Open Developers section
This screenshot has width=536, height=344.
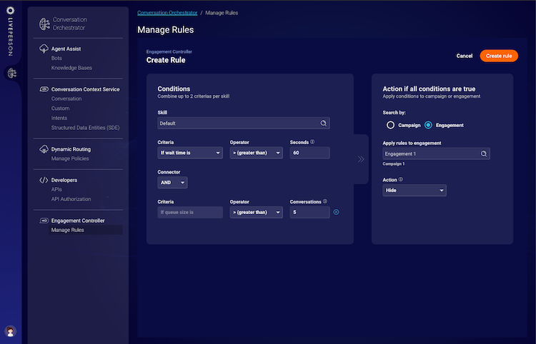(64, 180)
